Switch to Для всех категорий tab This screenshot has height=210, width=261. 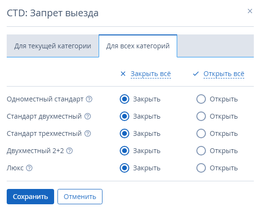pos(138,46)
